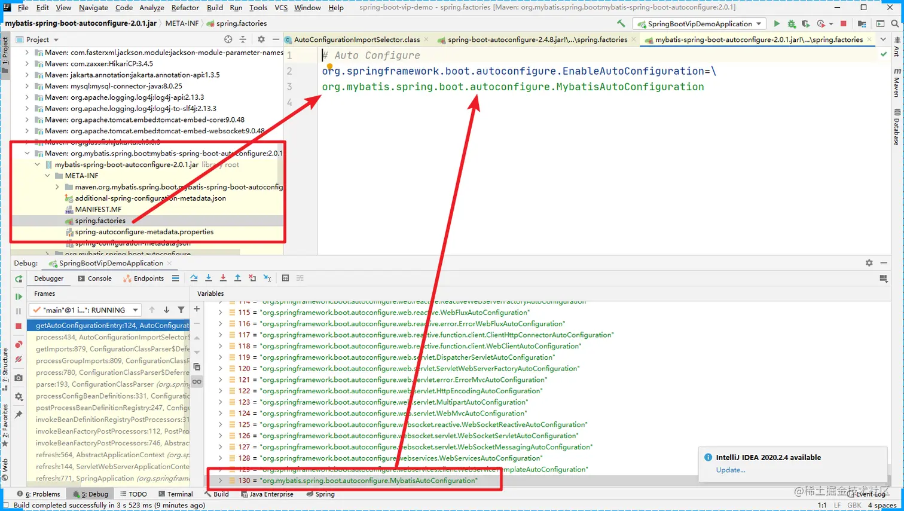The image size is (904, 511).
Task: Select frame process:434 AutoConfigurationImportSelector
Action: click(112, 337)
